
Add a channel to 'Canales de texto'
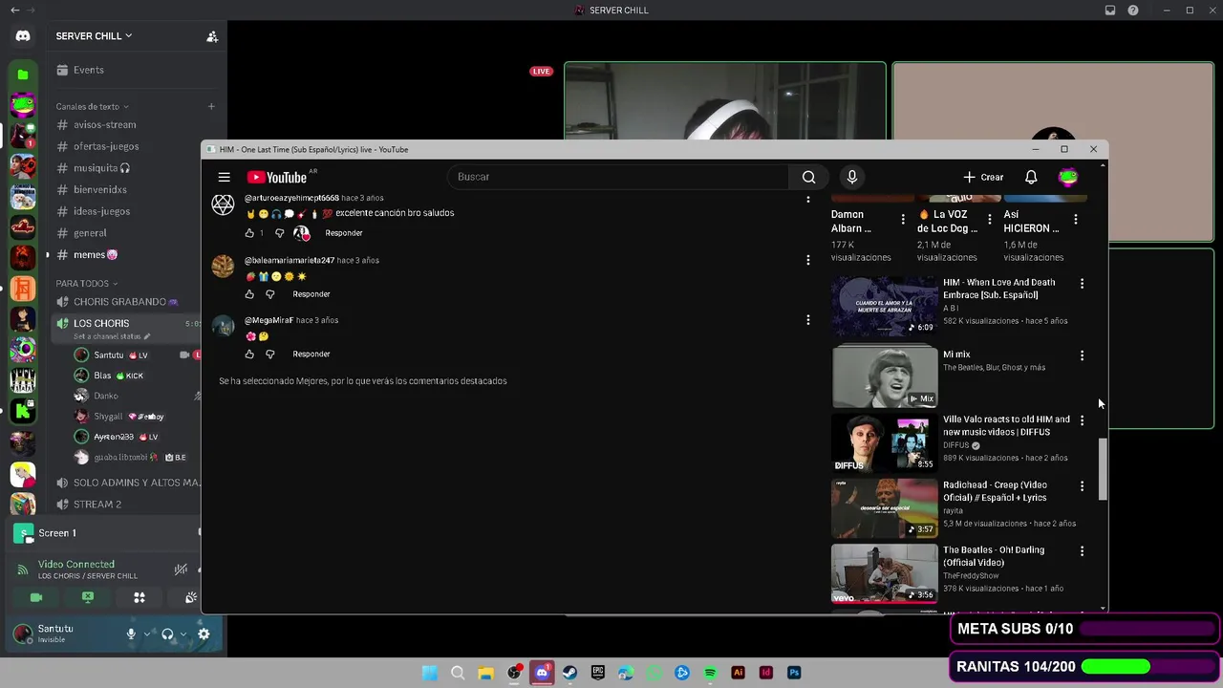[211, 106]
